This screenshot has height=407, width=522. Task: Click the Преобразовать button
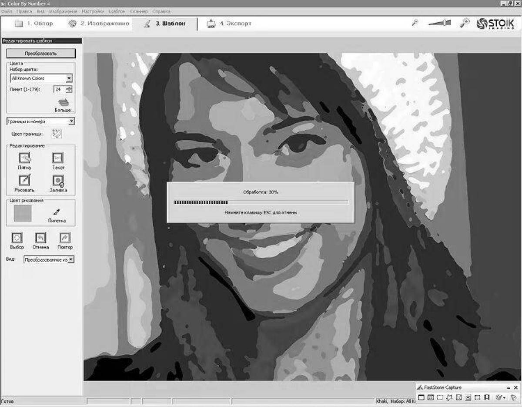[x=41, y=53]
